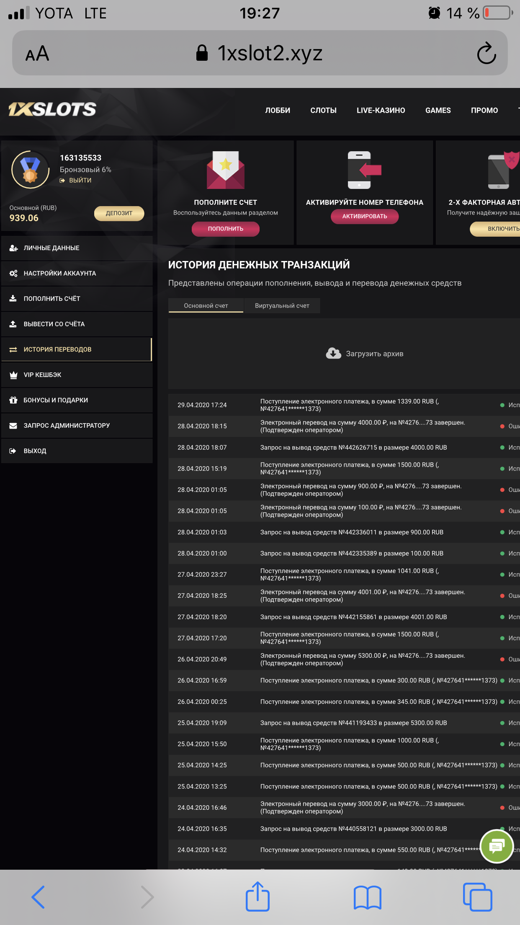Image resolution: width=520 pixels, height=925 pixels.
Task: Tap the green live chat bubble icon
Action: click(496, 846)
